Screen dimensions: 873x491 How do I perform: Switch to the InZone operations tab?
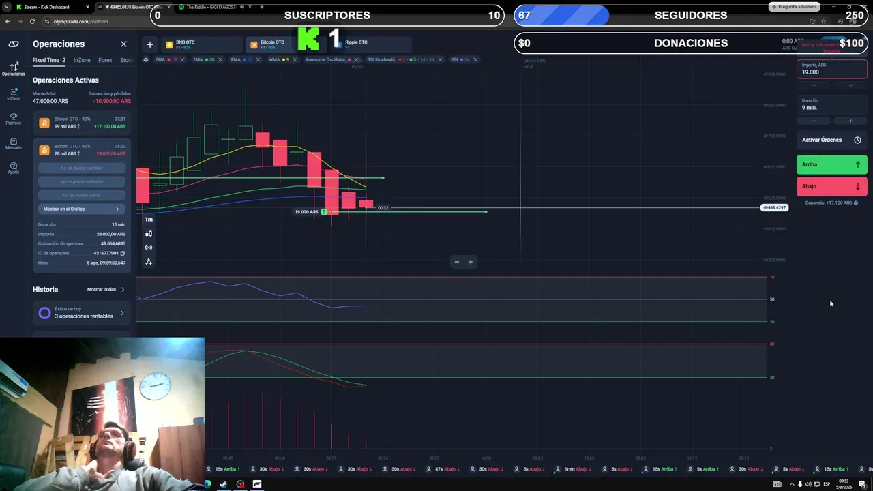click(82, 60)
